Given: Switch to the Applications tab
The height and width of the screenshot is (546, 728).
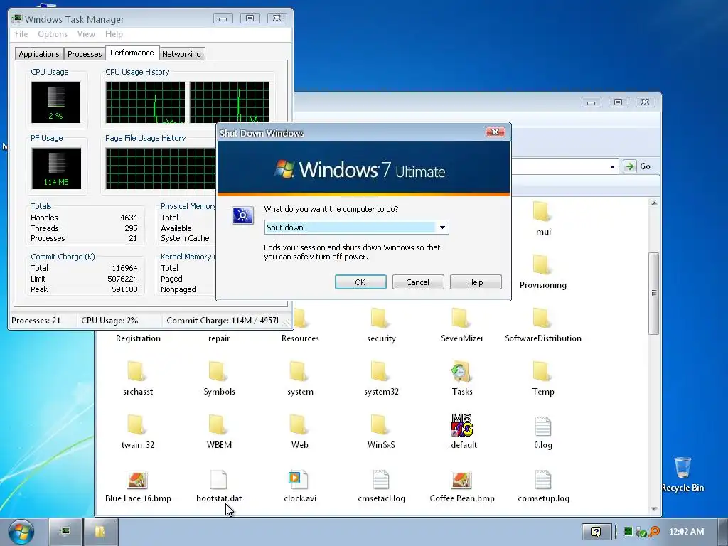Looking at the screenshot, I should point(39,54).
